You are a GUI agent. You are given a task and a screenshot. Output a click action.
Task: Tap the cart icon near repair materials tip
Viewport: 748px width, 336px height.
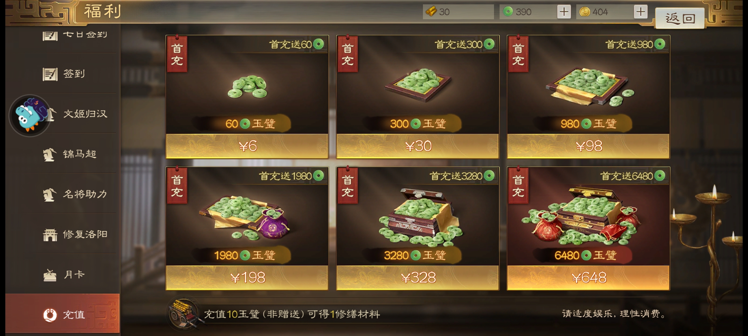pos(184,314)
